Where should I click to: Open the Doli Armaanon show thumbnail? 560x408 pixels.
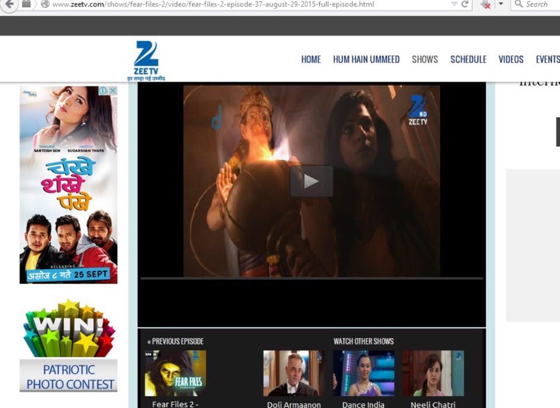click(x=294, y=374)
